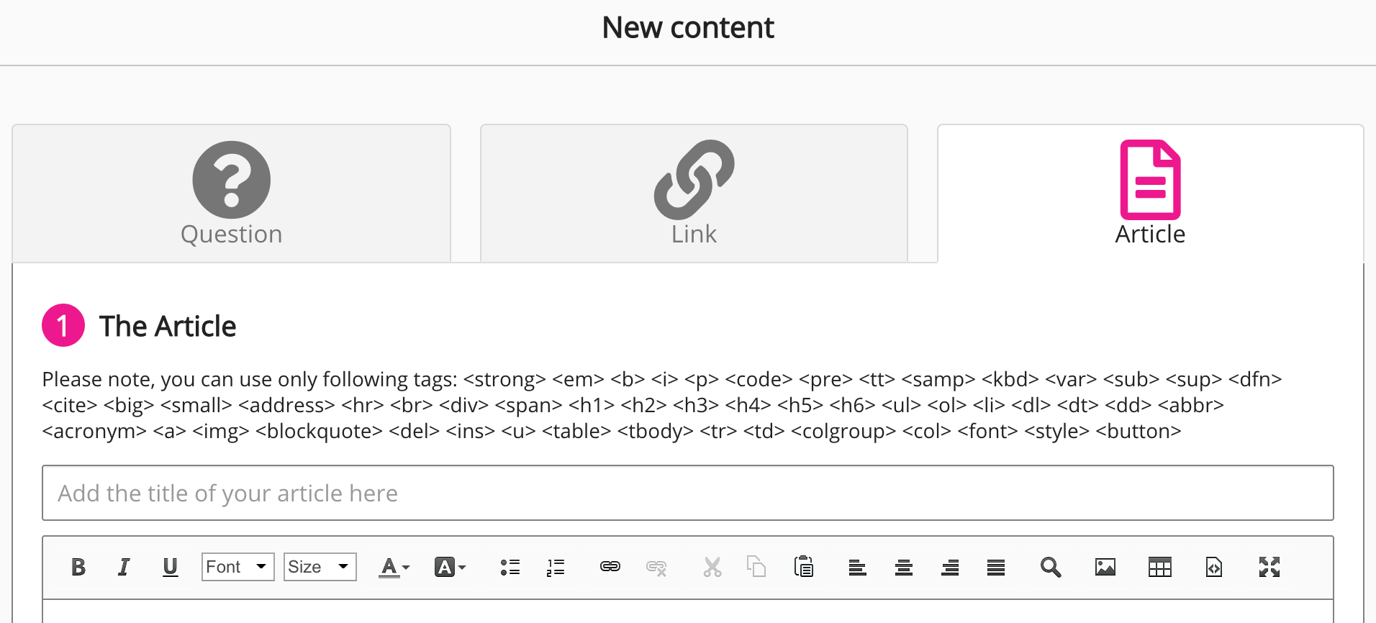
Task: Toggle underline formatting
Action: click(x=170, y=567)
